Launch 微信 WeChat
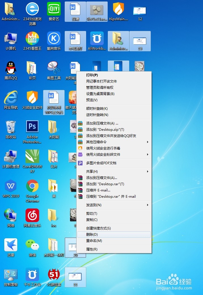 tap(32, 248)
